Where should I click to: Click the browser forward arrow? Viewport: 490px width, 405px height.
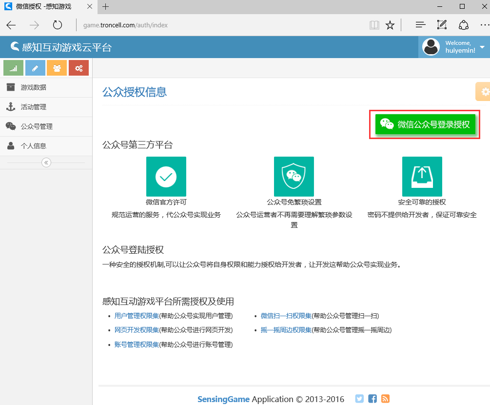pos(34,25)
